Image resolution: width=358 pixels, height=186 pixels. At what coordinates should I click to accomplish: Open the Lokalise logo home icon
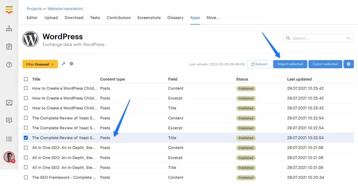(9, 10)
